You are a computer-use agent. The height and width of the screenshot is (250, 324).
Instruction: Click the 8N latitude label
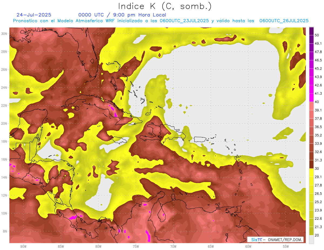(5, 231)
